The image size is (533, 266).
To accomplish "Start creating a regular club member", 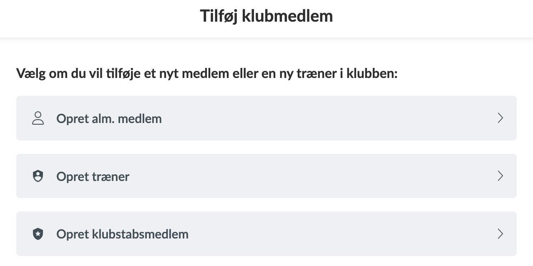I will click(266, 118).
